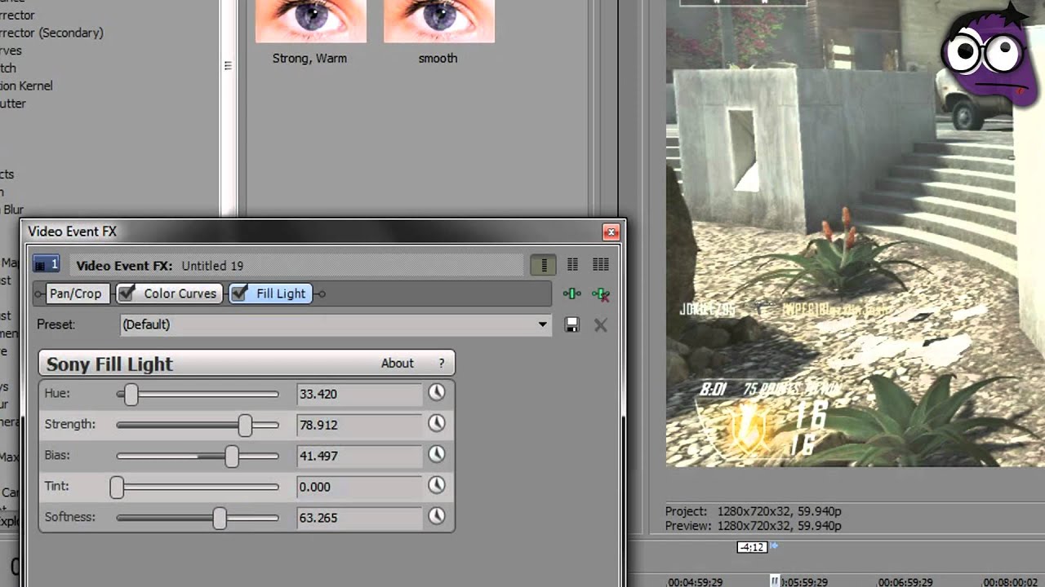Click the Softness value field 63.265
1045x587 pixels.
359,518
